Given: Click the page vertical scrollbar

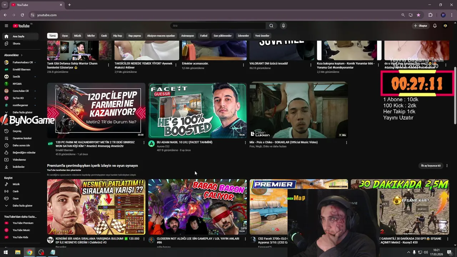Looking at the screenshot, I should coord(455,96).
